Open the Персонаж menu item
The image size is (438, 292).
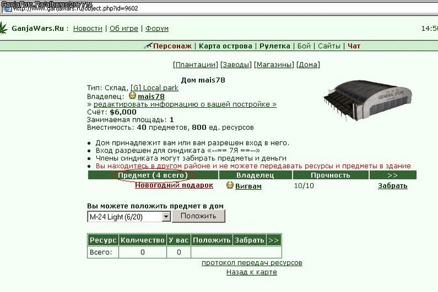tap(172, 46)
